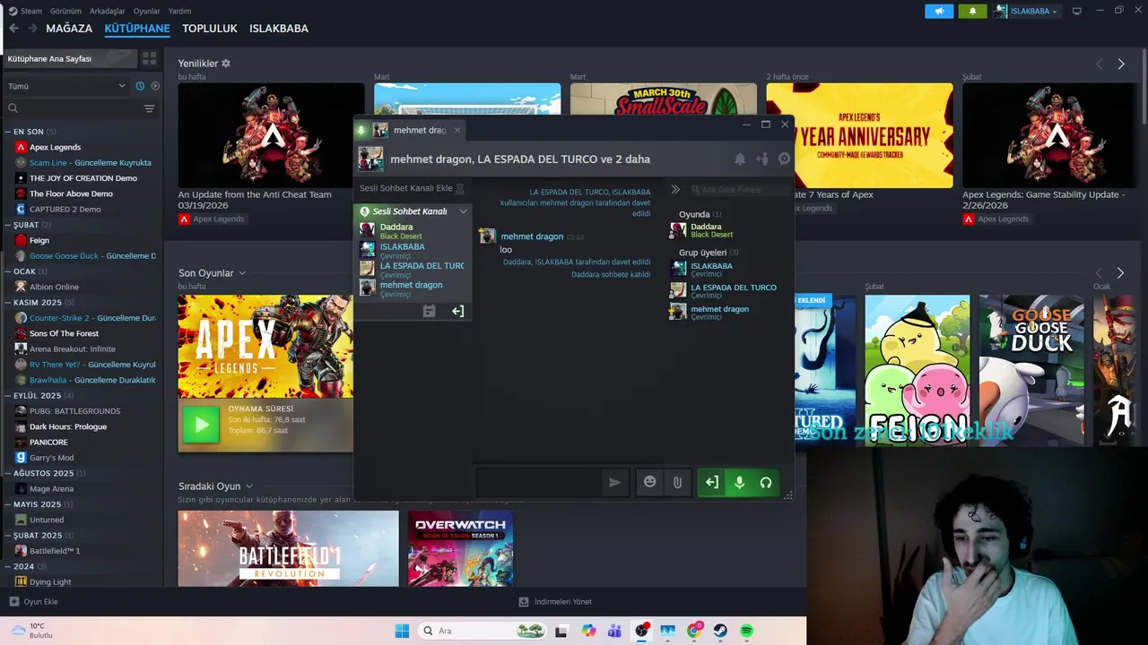Image resolution: width=1148 pixels, height=645 pixels.
Task: Open Yenilikler settings gear
Action: pyautogui.click(x=226, y=64)
